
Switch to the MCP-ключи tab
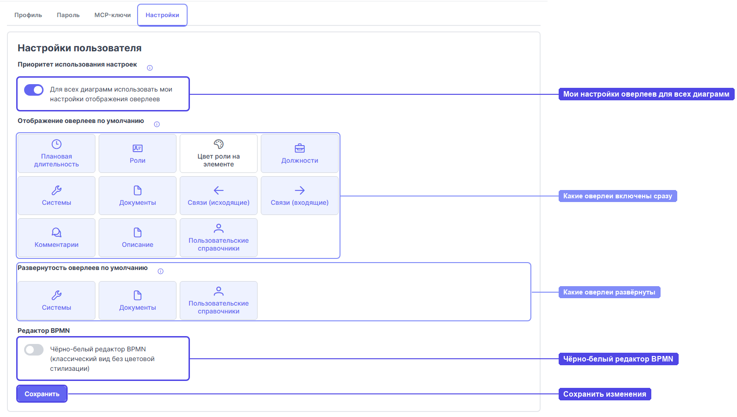[113, 15]
